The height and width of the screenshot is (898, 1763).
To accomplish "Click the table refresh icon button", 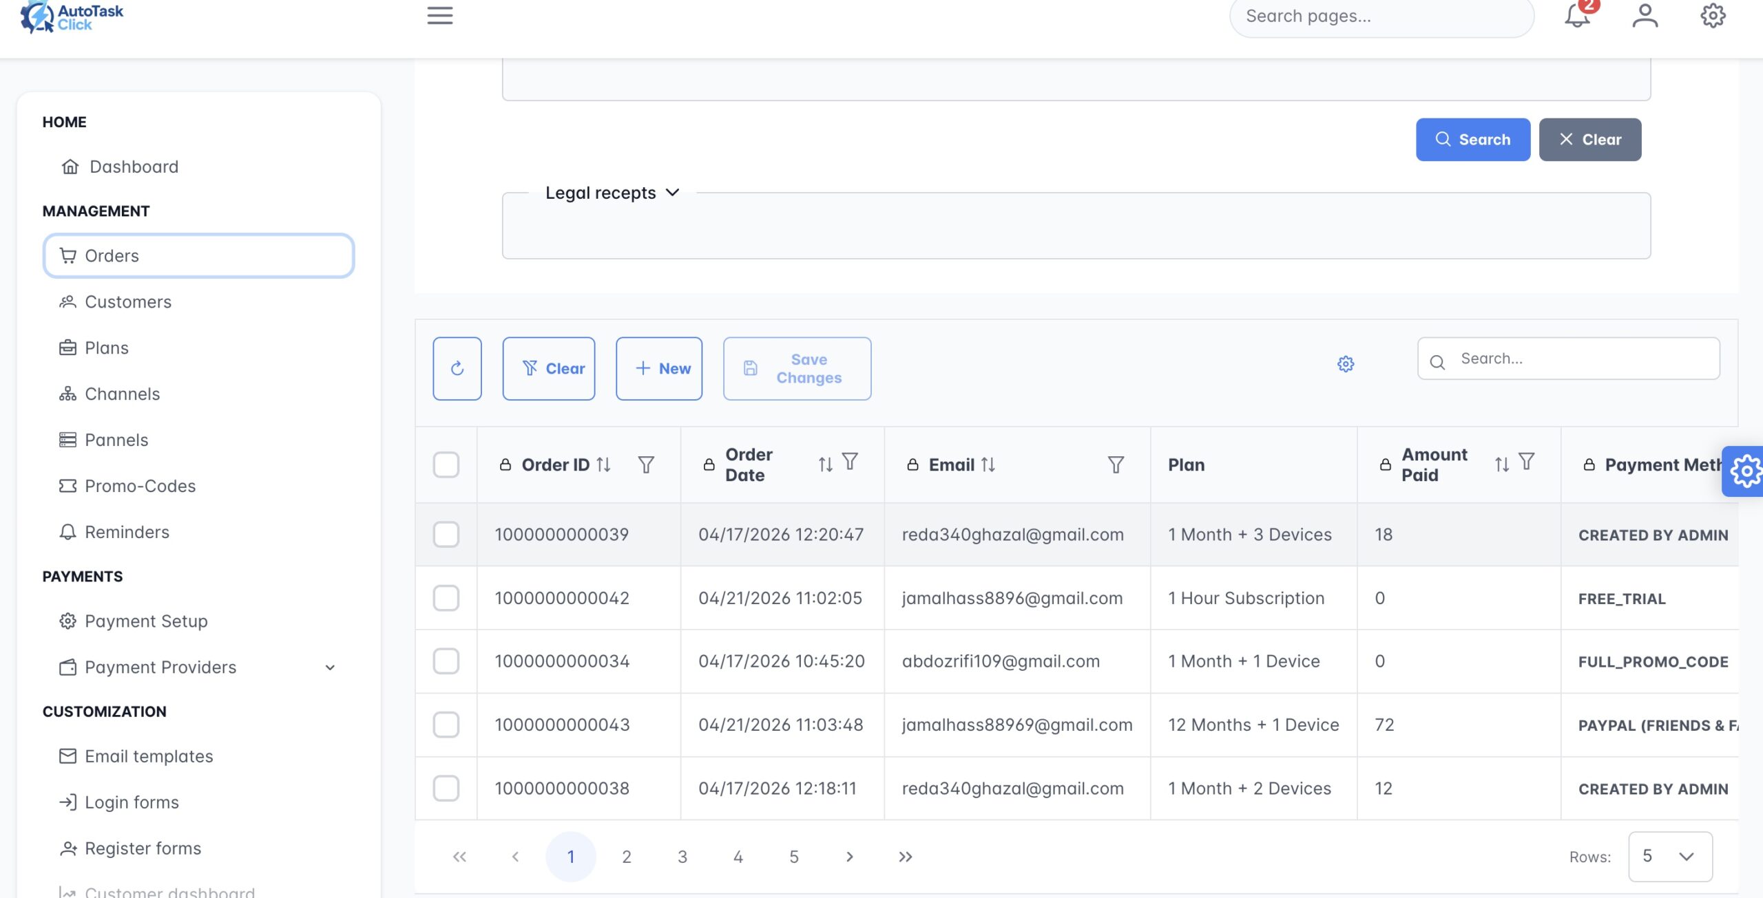I will [457, 368].
